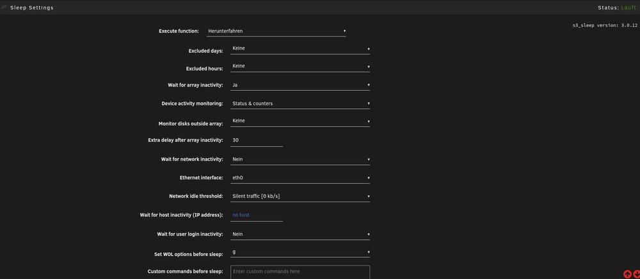The image size is (640, 279).
Task: Change Wait for array inactivity setting
Action: tap(300, 85)
